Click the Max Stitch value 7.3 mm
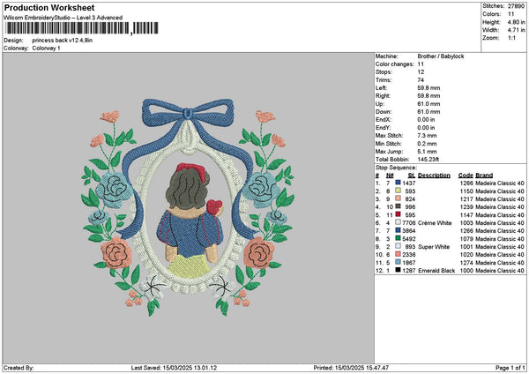Screen dimensions: 529x374 coord(427,136)
